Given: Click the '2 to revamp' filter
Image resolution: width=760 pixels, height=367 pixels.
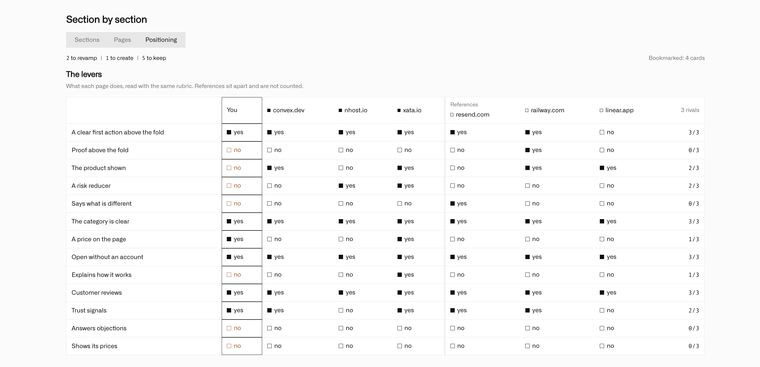Looking at the screenshot, I should [x=82, y=58].
